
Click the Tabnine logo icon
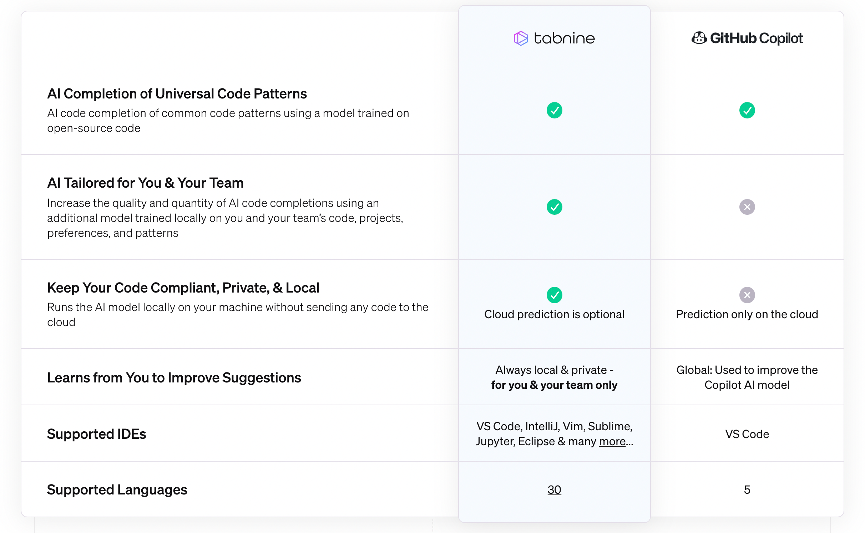pos(520,38)
